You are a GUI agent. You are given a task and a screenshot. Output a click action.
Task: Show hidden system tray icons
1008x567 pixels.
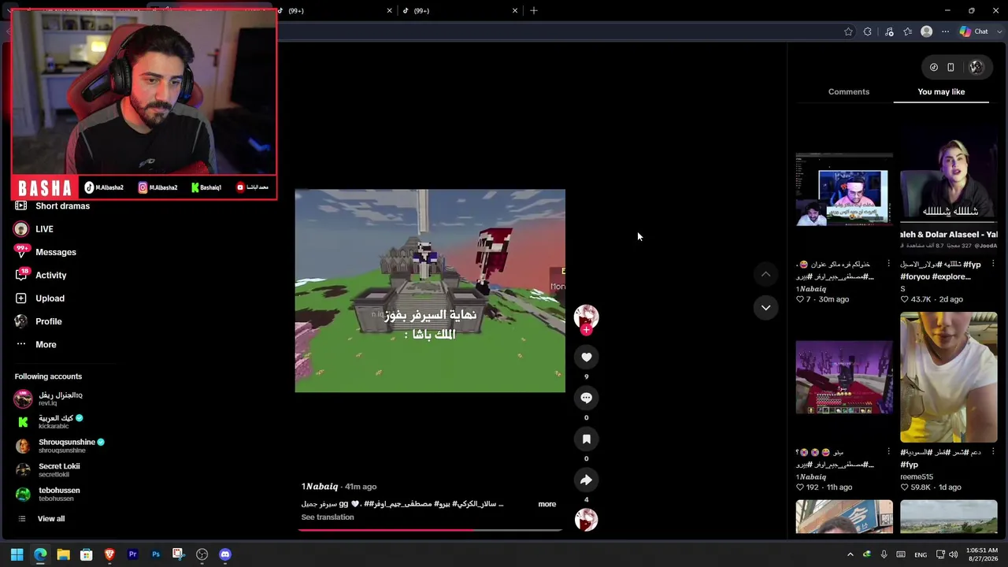tap(850, 554)
